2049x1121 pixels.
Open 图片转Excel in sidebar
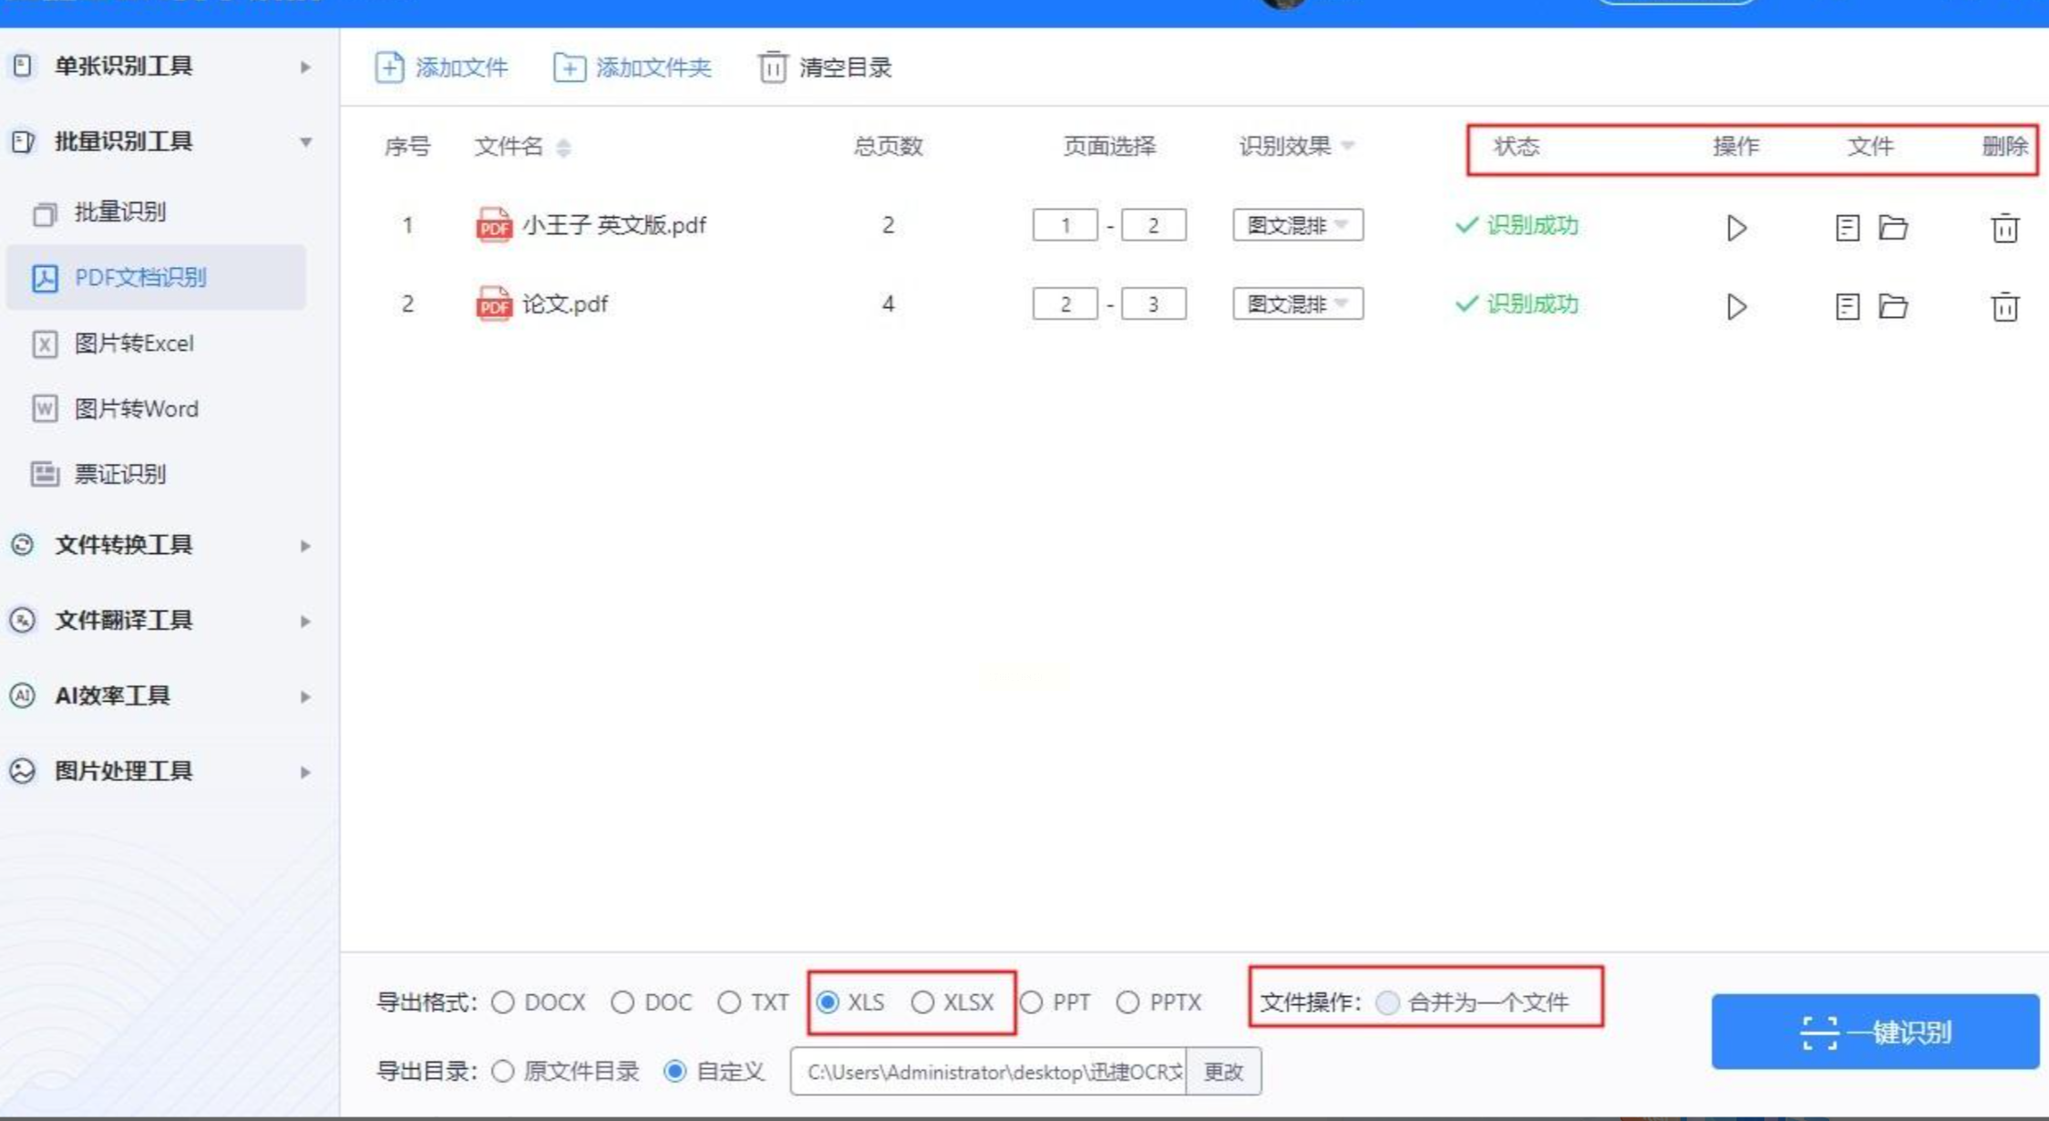tap(133, 344)
